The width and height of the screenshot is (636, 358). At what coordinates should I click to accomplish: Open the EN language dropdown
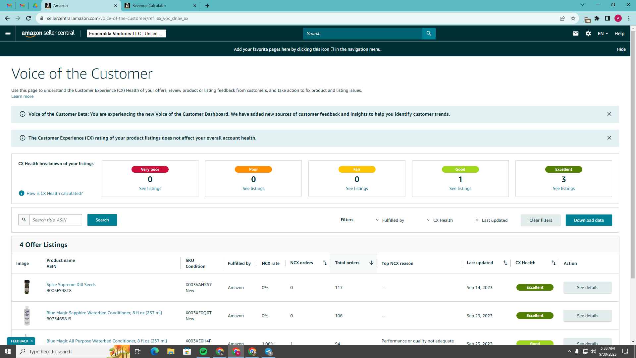[x=603, y=33]
